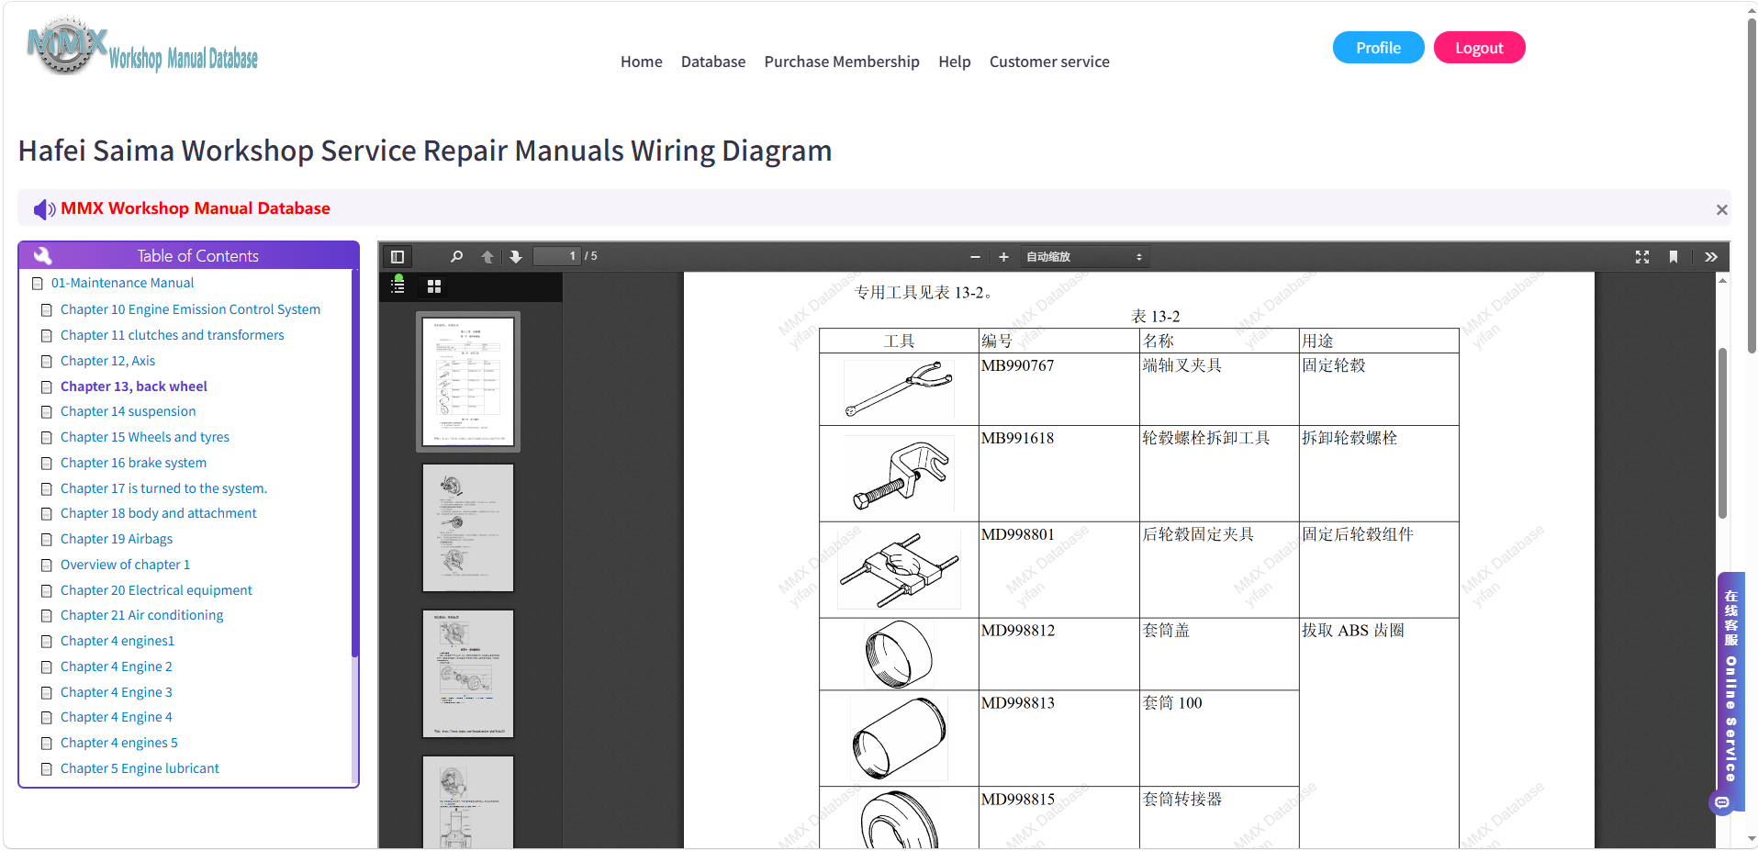Switch to presentation fullscreen mode
Viewport: 1758px width, 851px height.
click(x=1642, y=257)
